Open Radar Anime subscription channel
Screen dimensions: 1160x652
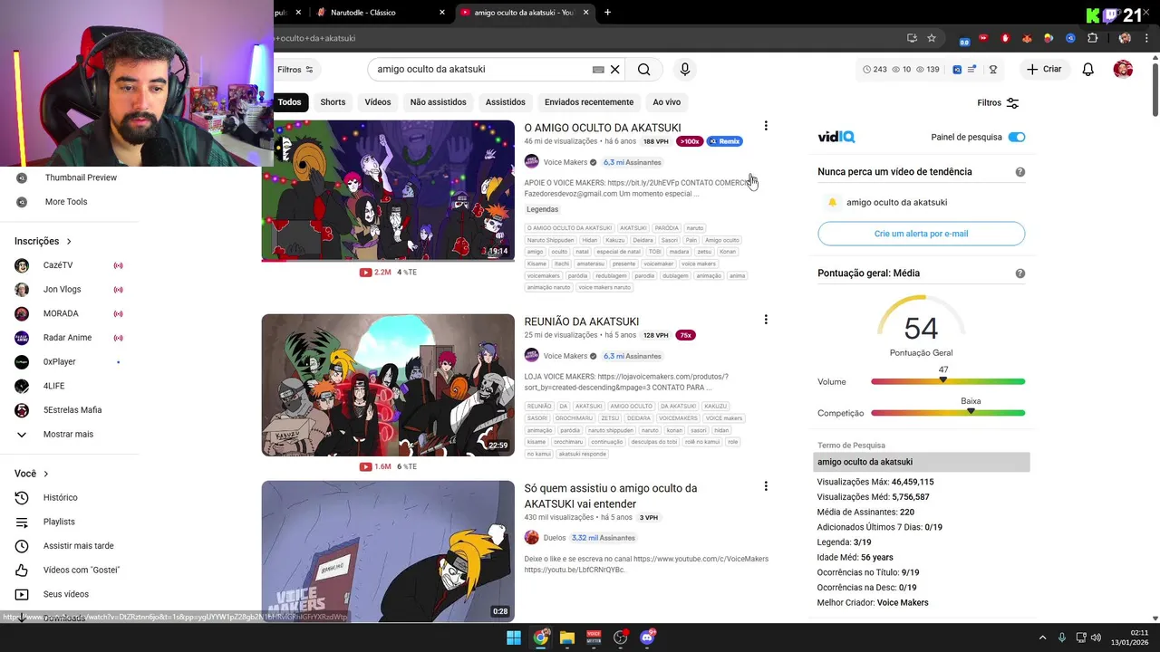[67, 338]
